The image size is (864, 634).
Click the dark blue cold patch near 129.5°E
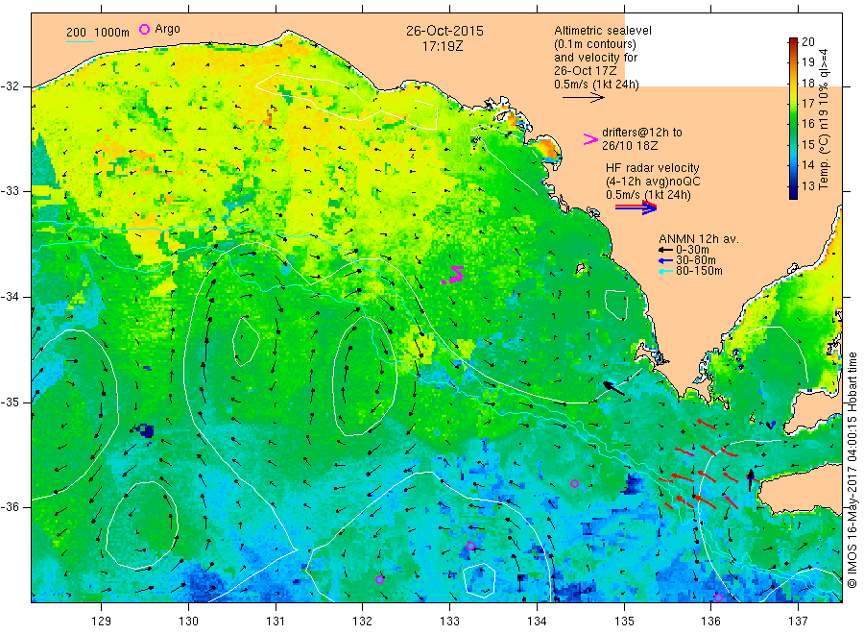(x=146, y=430)
